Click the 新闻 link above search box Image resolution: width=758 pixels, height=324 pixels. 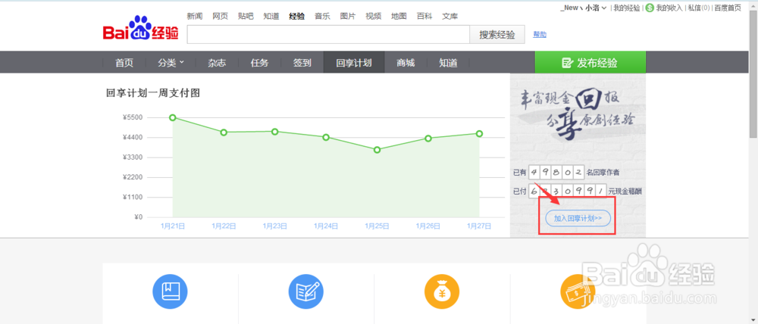(x=194, y=16)
